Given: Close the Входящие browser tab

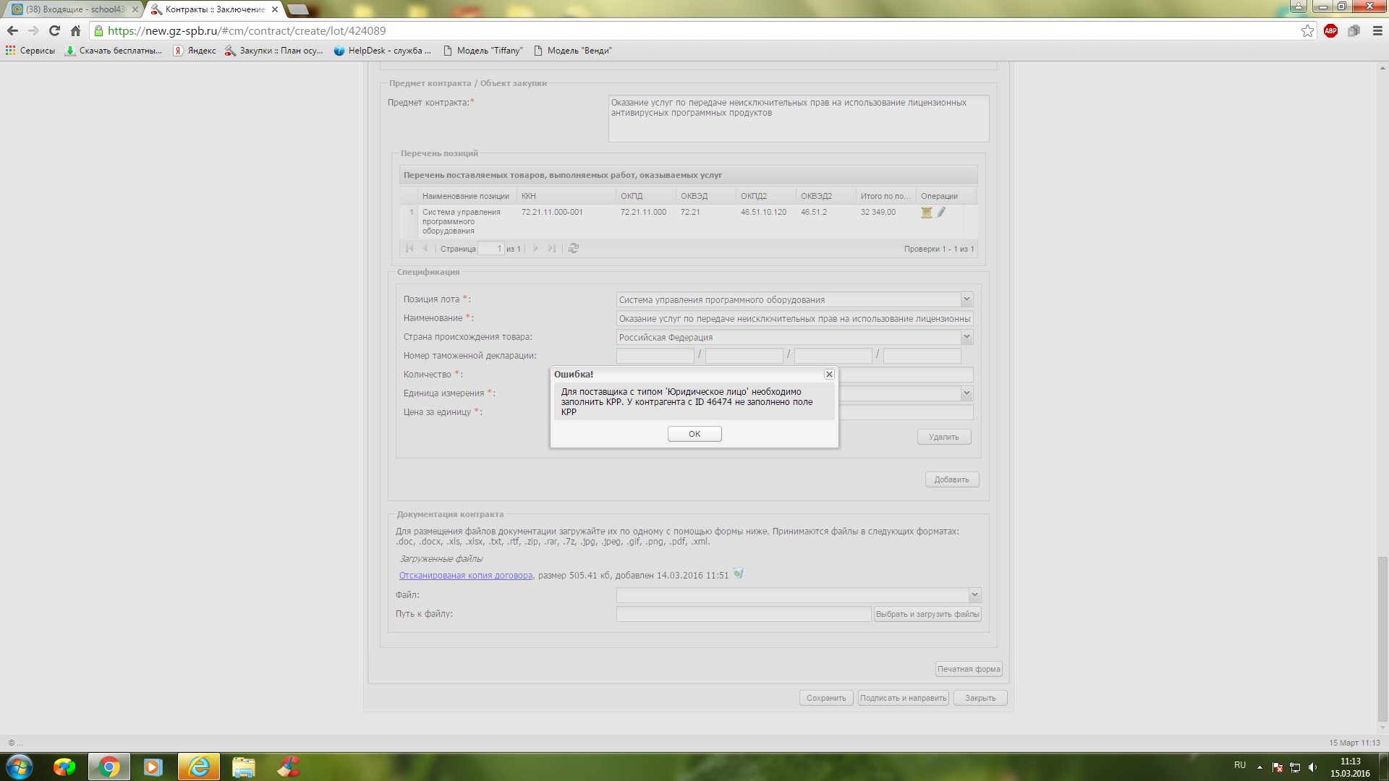Looking at the screenshot, I should click(135, 9).
